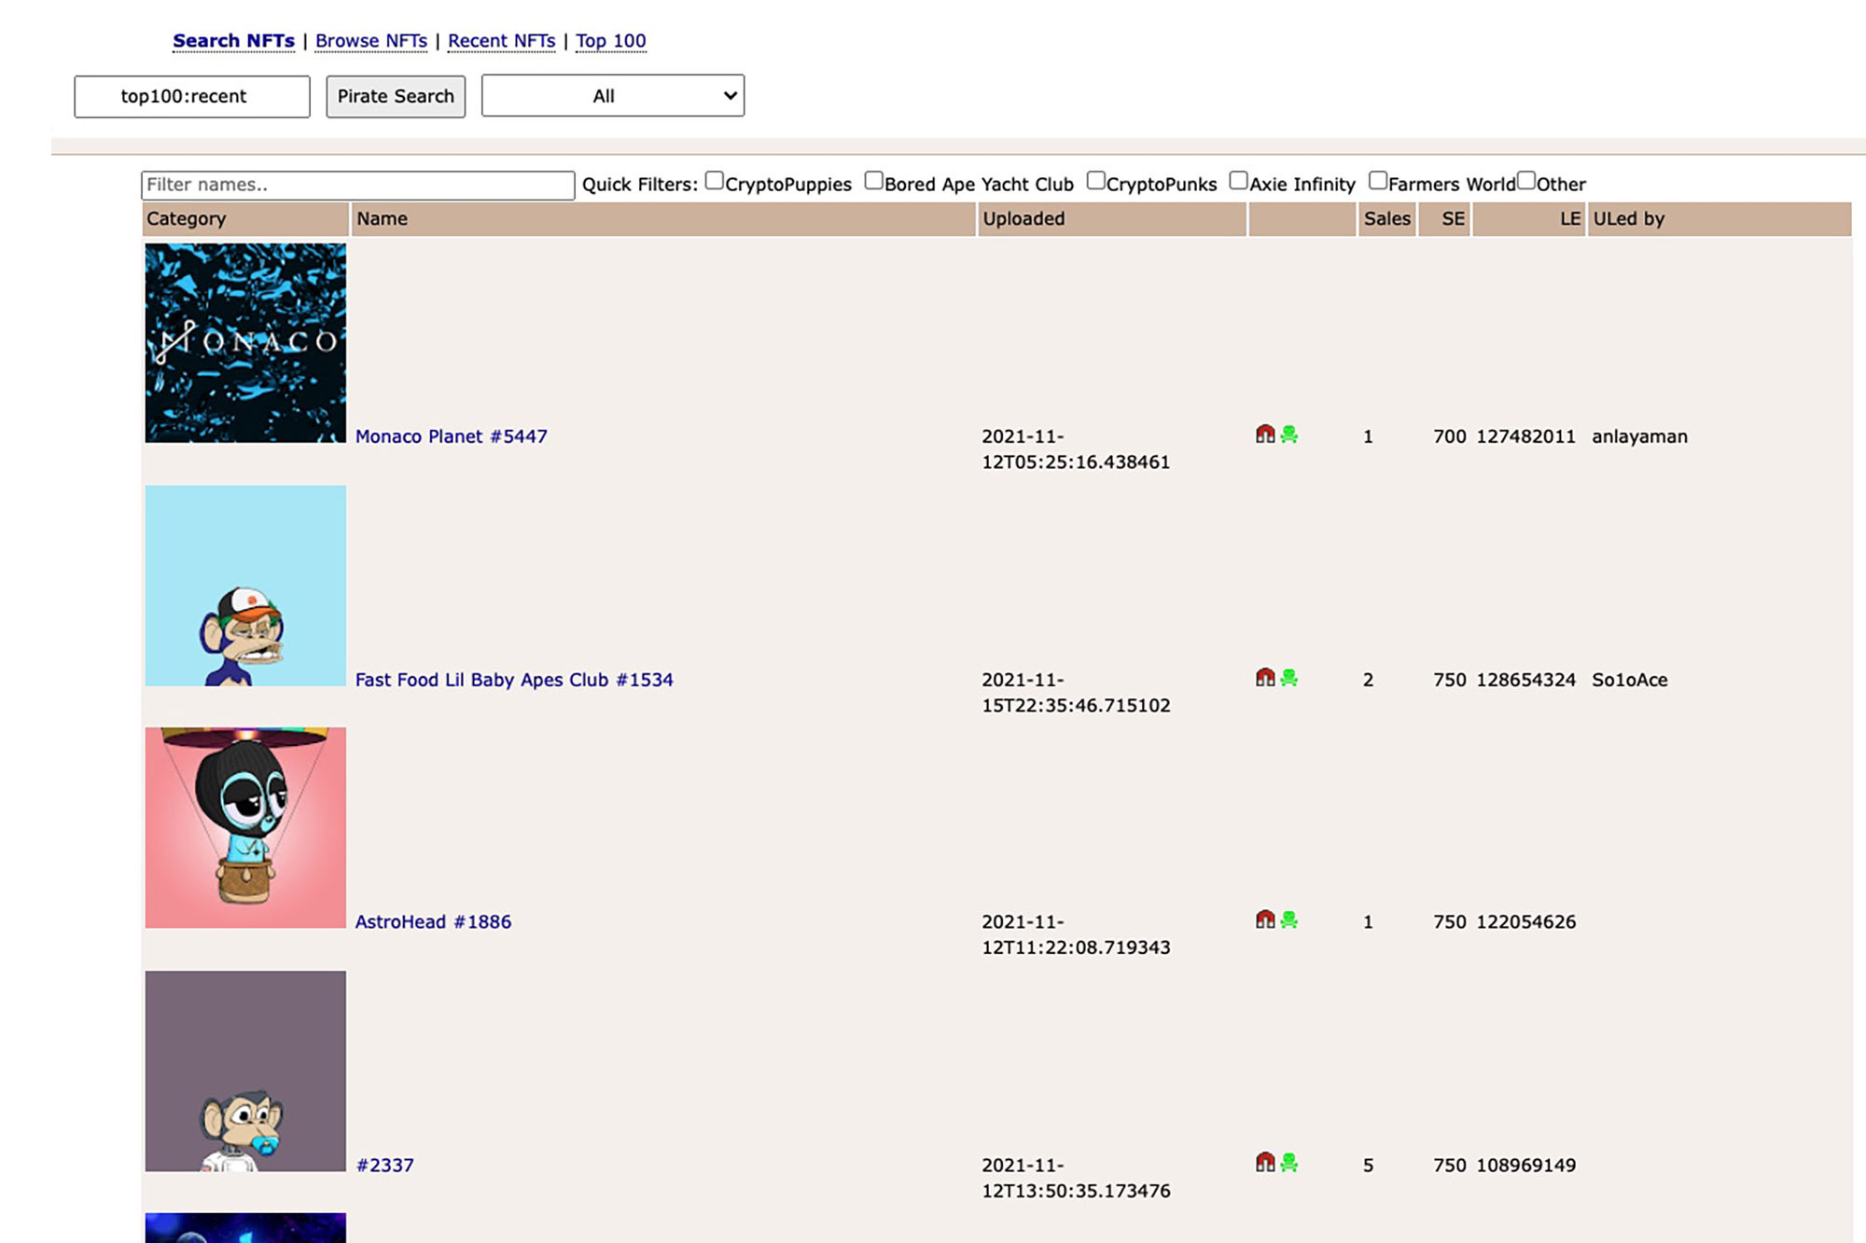Click upload date 2021-11-15T22:35:46.715102
Image resolution: width=1866 pixels, height=1243 pixels.
pyautogui.click(x=1076, y=693)
